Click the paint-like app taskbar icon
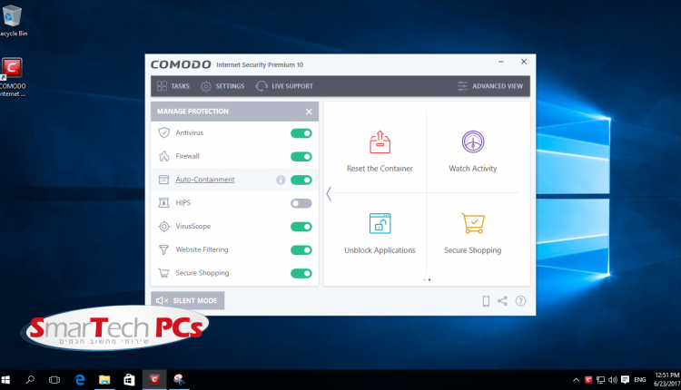The width and height of the screenshot is (681, 390). point(179,380)
